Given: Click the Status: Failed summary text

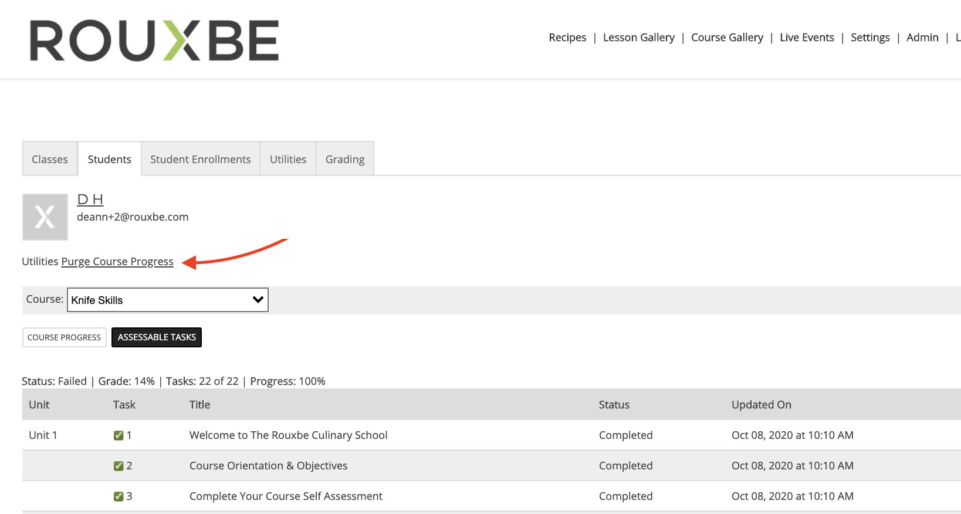Looking at the screenshot, I should 54,381.
